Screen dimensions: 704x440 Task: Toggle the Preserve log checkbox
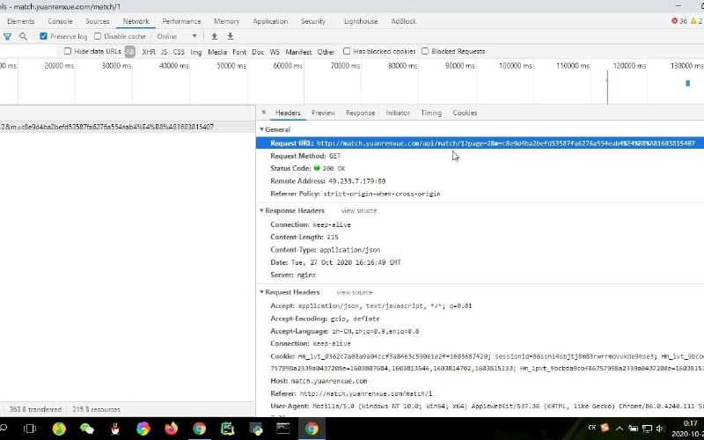(x=43, y=36)
